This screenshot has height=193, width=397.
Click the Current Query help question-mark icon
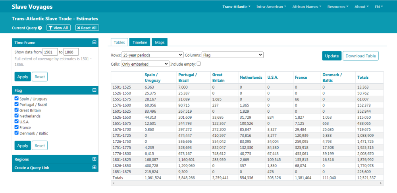point(40,28)
